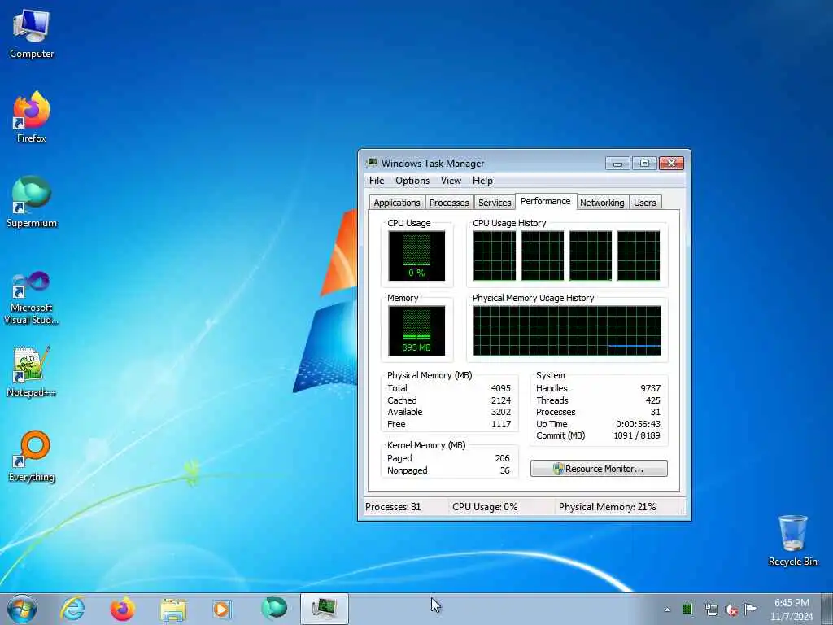Screen dimensions: 833x625
Task: Click the Memory 893 MB gauge
Action: point(416,330)
